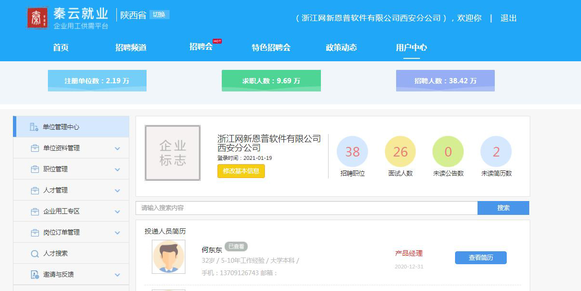This screenshot has height=291, width=581.
Task: Click the 注册单位数 2.19万 banner
Action: click(97, 80)
